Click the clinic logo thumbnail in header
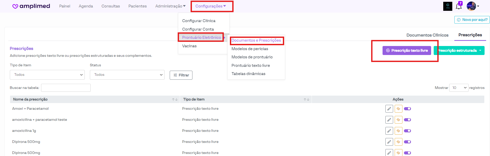 click(x=447, y=6)
